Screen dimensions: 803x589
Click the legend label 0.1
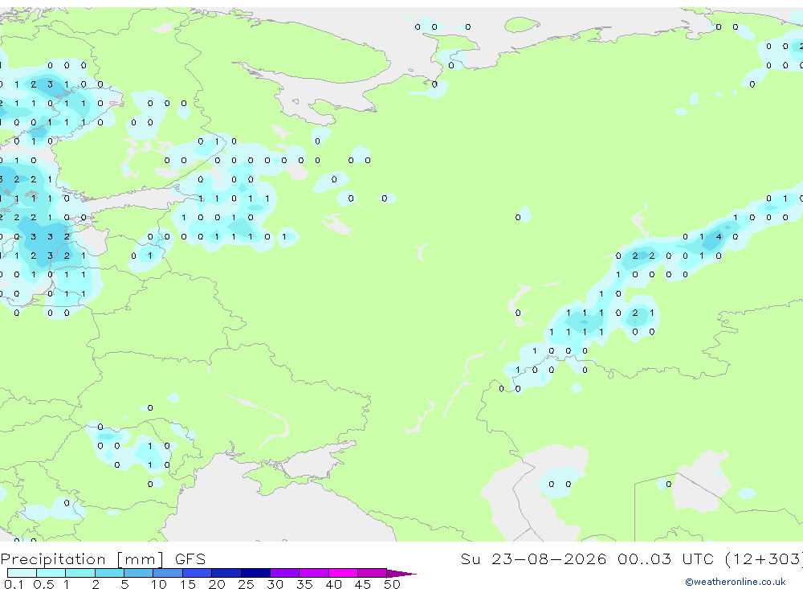[x=14, y=584]
